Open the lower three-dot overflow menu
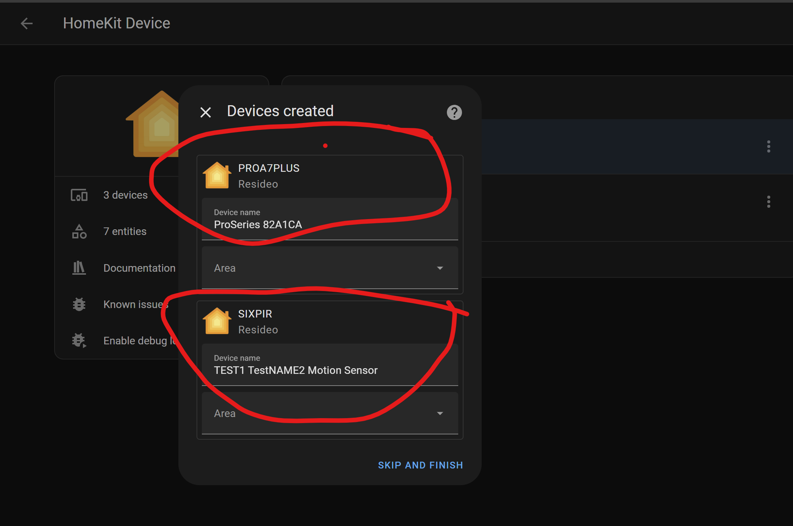The image size is (793, 526). pos(769,202)
